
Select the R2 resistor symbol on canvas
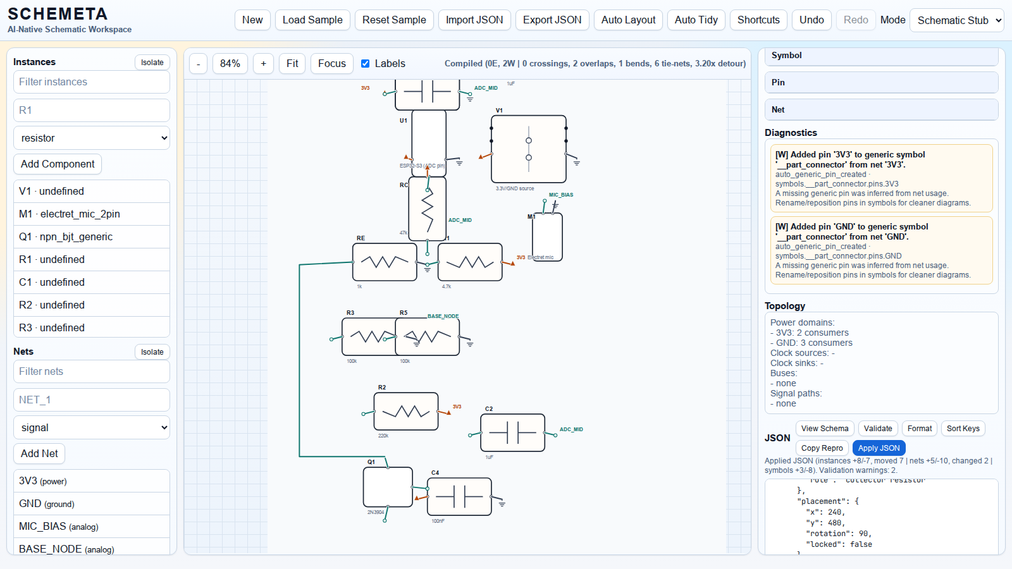tap(405, 412)
